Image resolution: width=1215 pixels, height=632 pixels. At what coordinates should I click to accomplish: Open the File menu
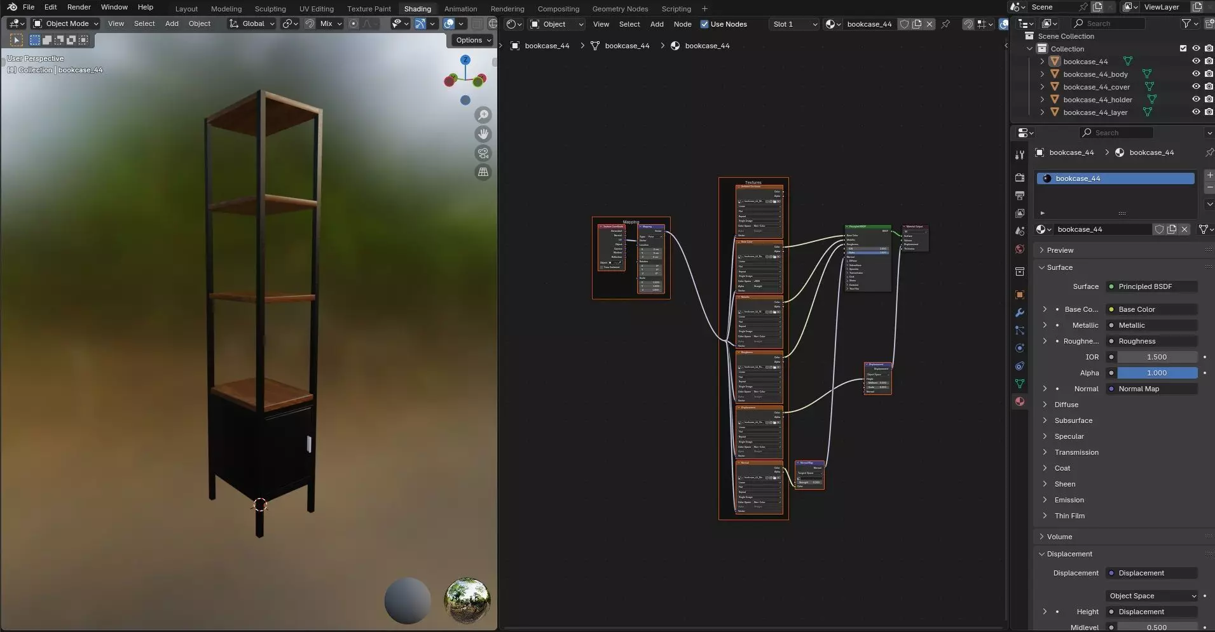pos(29,7)
